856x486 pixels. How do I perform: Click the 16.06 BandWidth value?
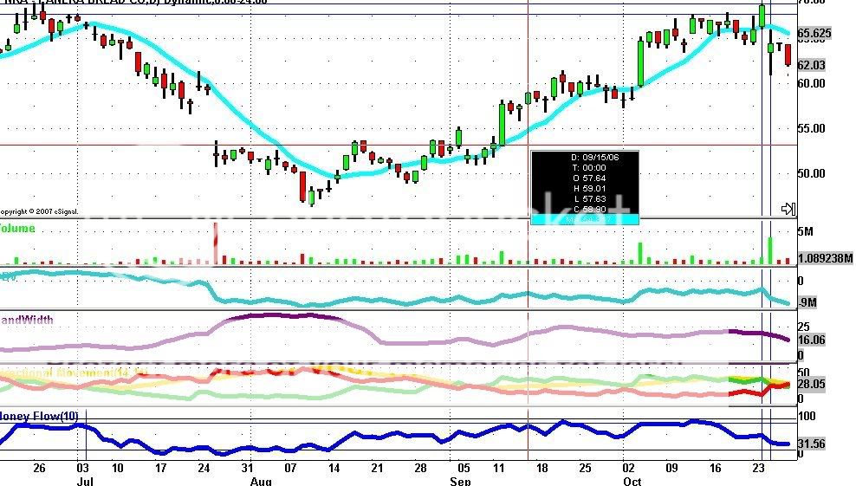point(811,340)
